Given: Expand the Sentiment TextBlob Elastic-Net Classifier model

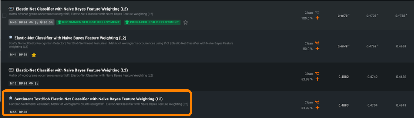Looking at the screenshot, I should tap(88, 99).
